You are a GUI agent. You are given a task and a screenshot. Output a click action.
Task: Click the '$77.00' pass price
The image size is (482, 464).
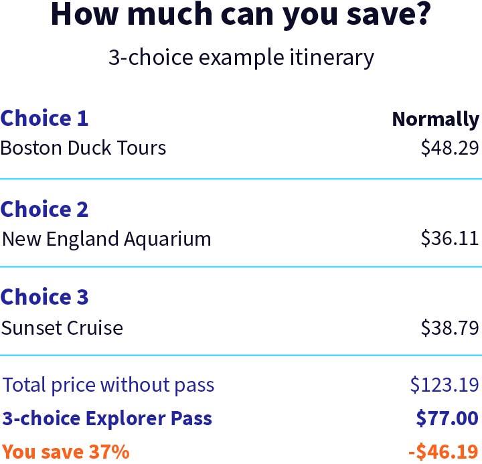click(x=447, y=418)
